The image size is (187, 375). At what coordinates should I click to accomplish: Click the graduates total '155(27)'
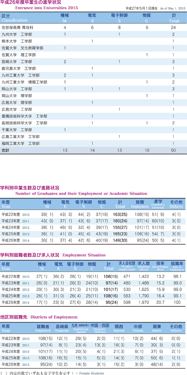pyautogui.click(x=121, y=227)
